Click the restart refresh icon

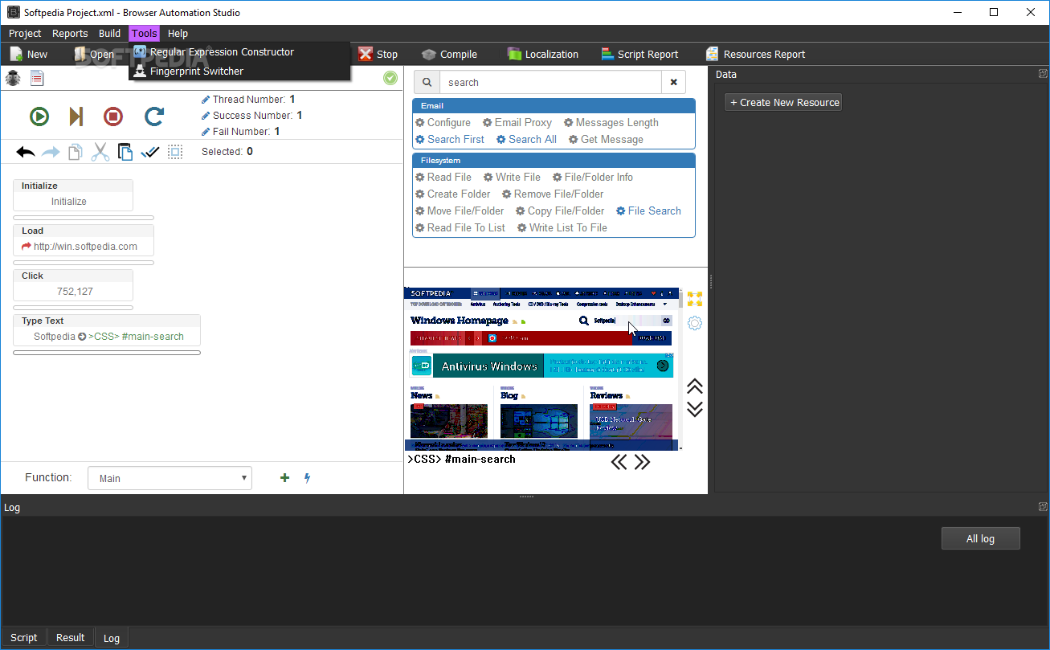coord(154,117)
